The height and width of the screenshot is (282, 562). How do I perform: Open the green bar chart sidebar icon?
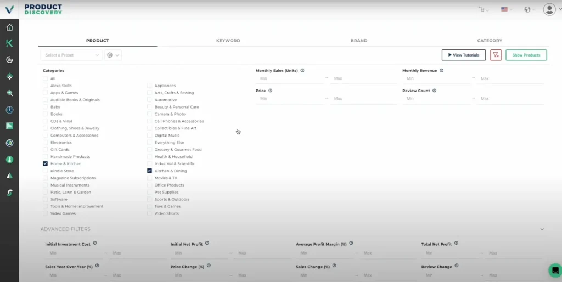(x=10, y=126)
